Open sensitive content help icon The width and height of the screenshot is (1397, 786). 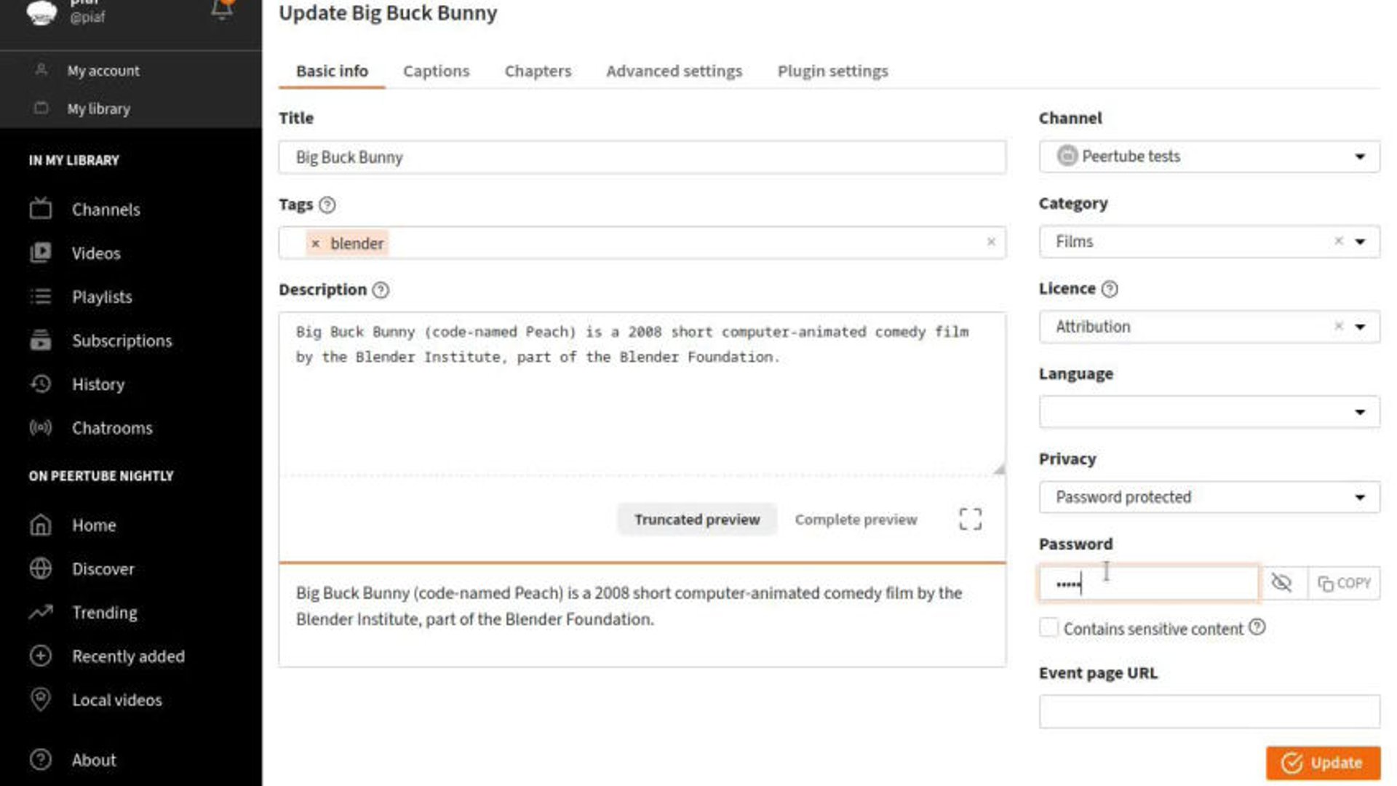coord(1257,627)
